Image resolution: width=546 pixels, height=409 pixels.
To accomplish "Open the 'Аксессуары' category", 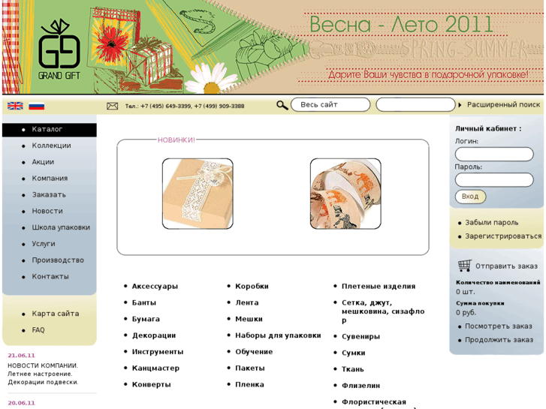I will [x=155, y=286].
